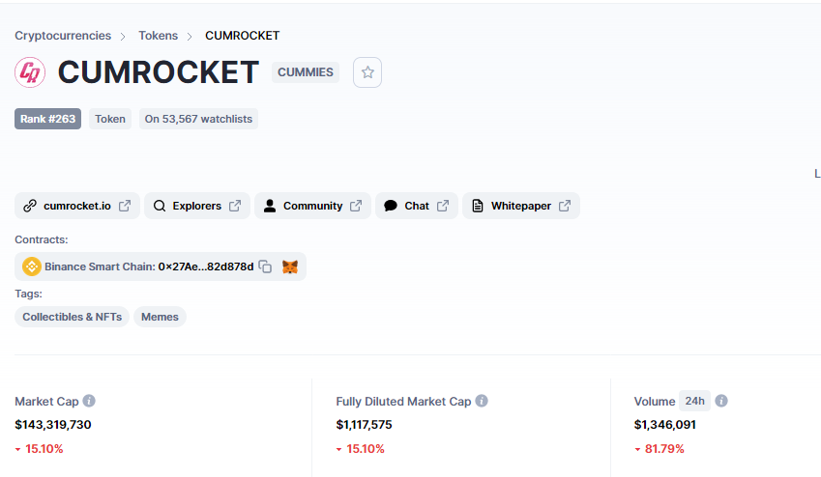Select the Memes tag
This screenshot has height=477, width=821.
coord(160,317)
